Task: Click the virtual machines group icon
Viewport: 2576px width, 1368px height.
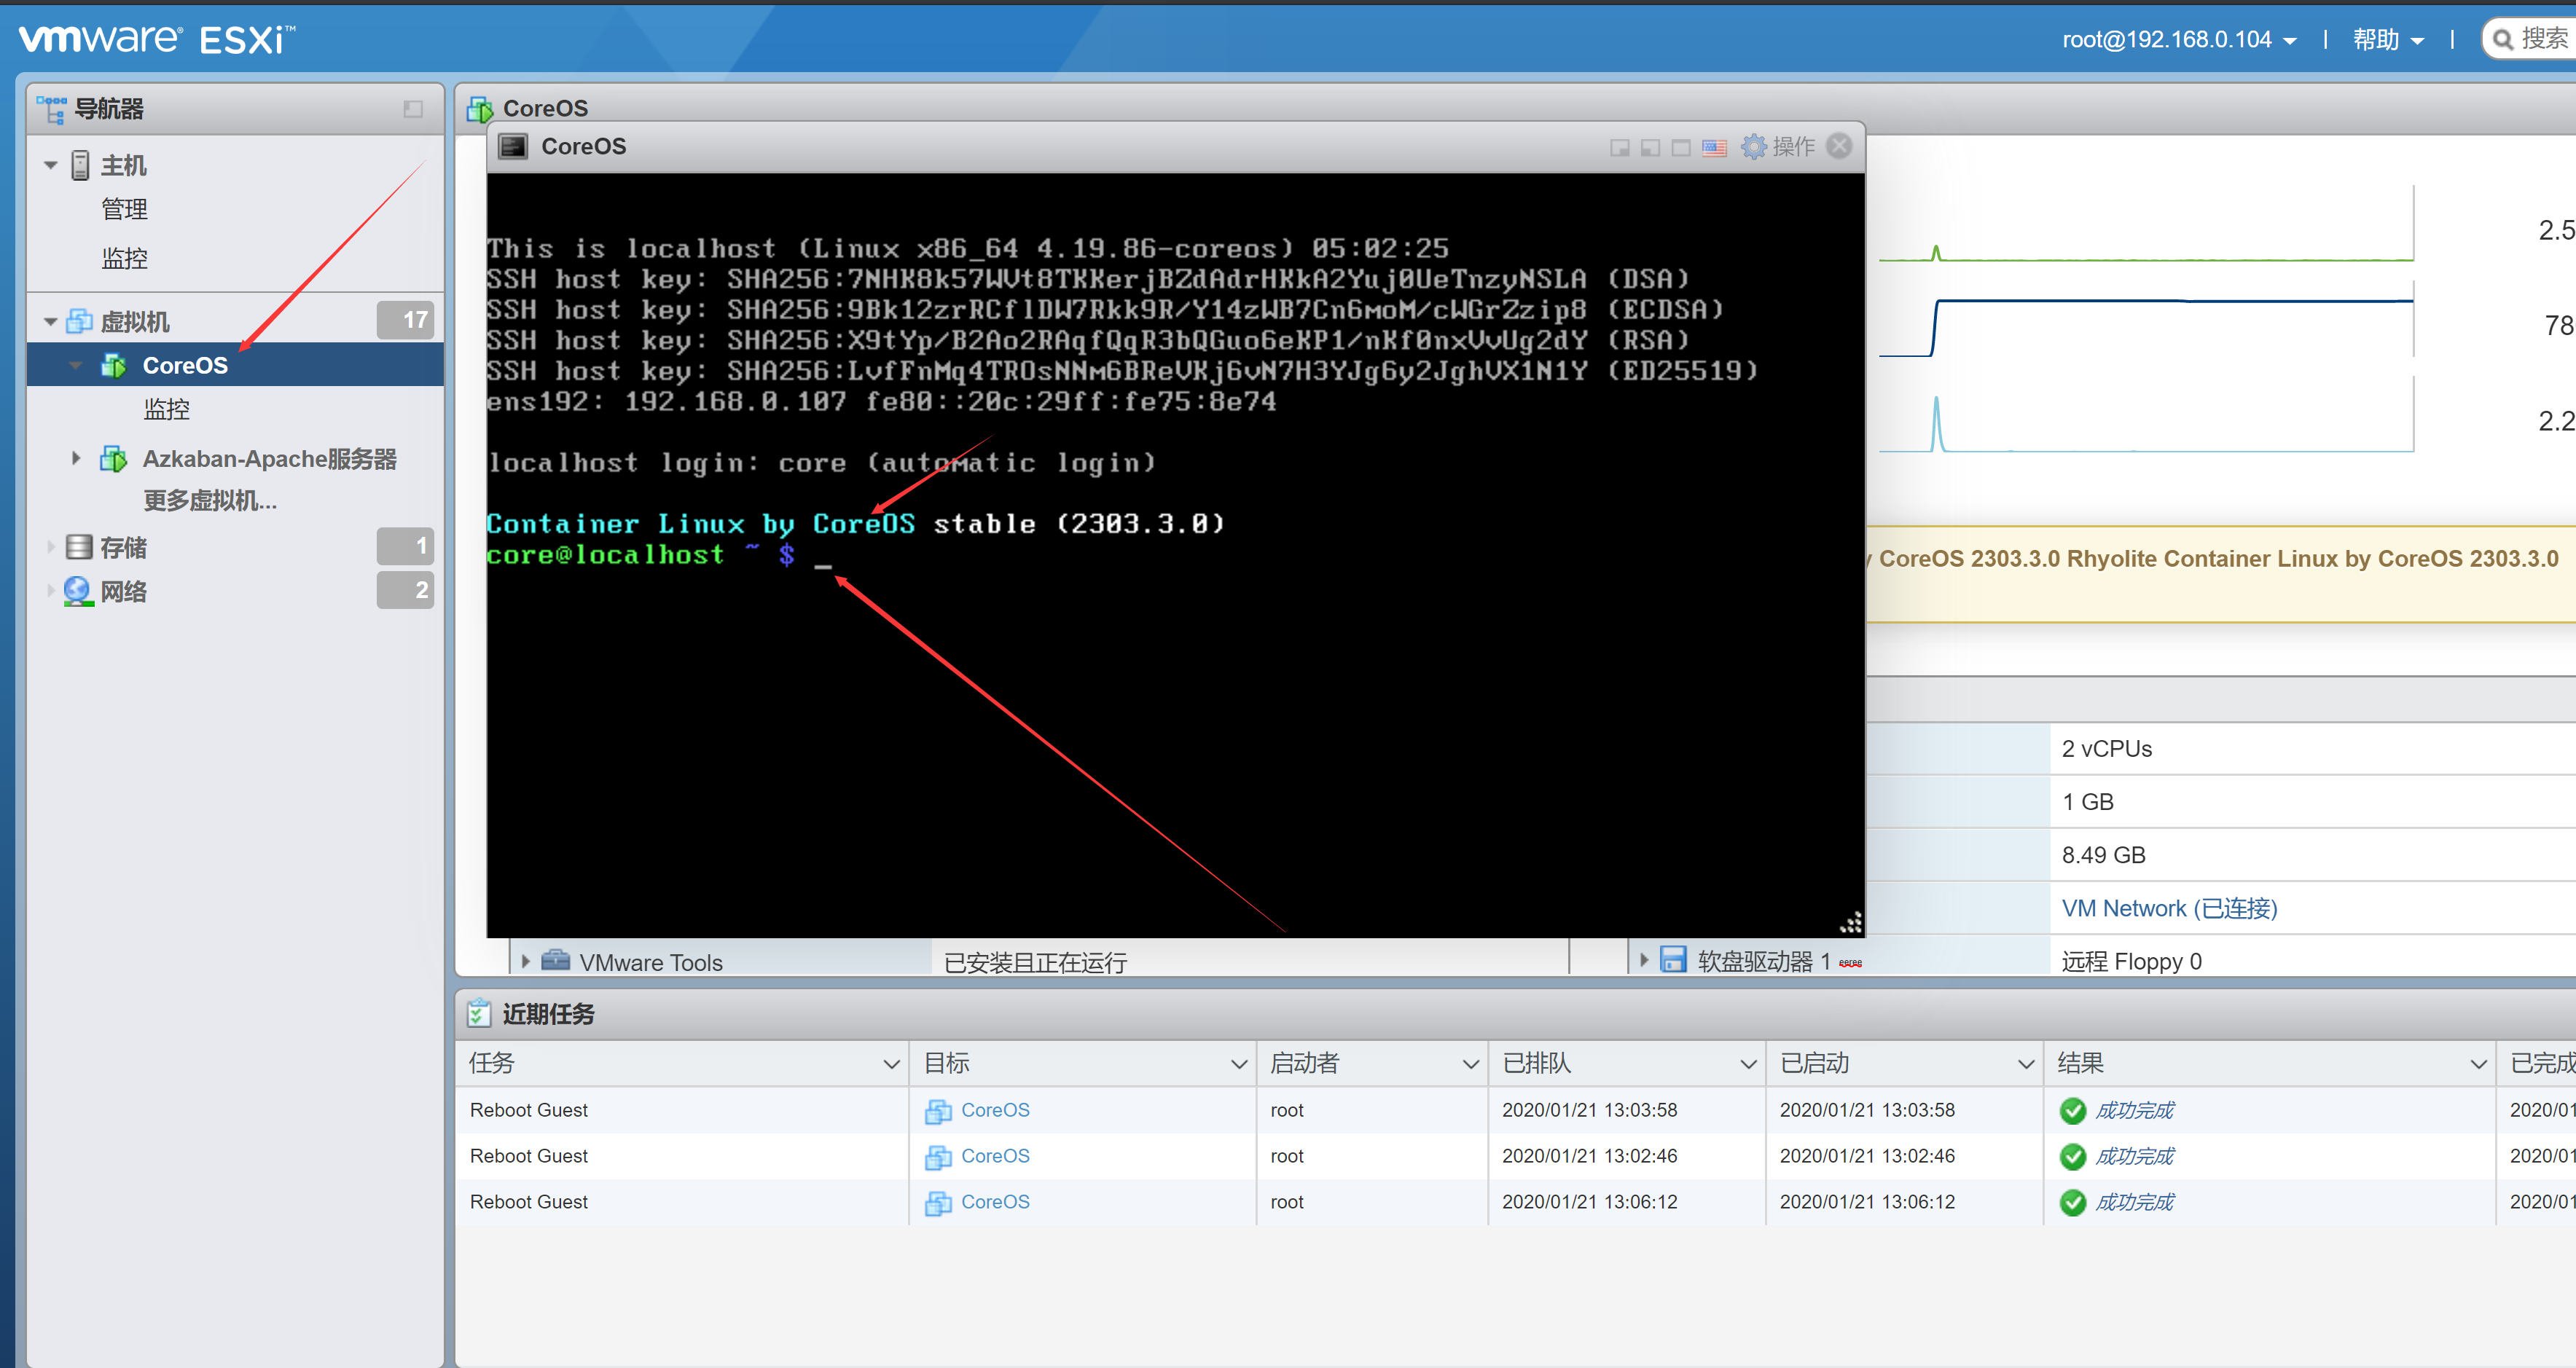Action: [79, 322]
